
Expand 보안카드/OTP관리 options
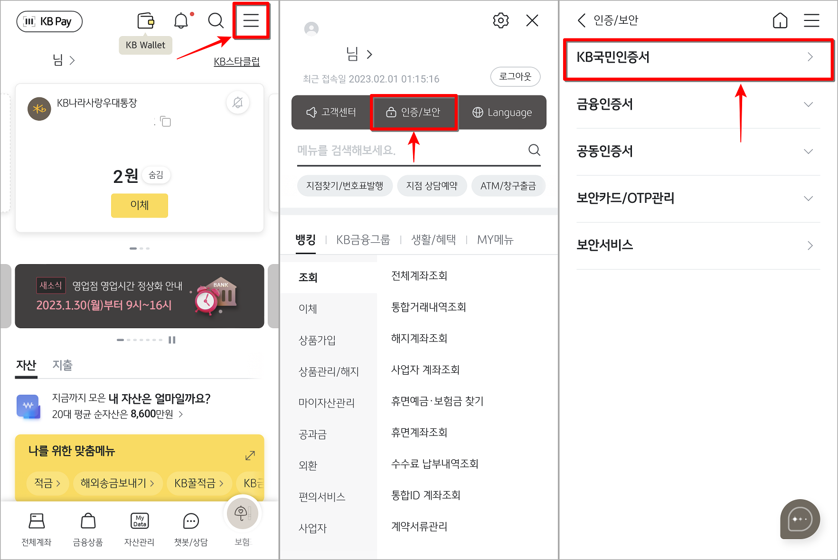[697, 198]
